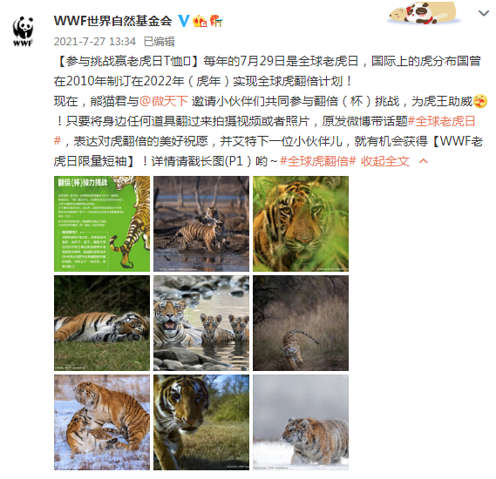Open the green 翻倍(杯)接力挑战 poster image
Screen dimensions: 496x479
tap(102, 224)
